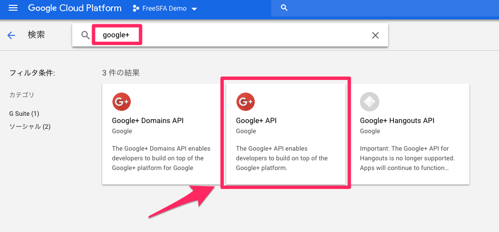Expand the FreeSFA Demo project dropdown arrow
The height and width of the screenshot is (232, 499).
tap(194, 9)
